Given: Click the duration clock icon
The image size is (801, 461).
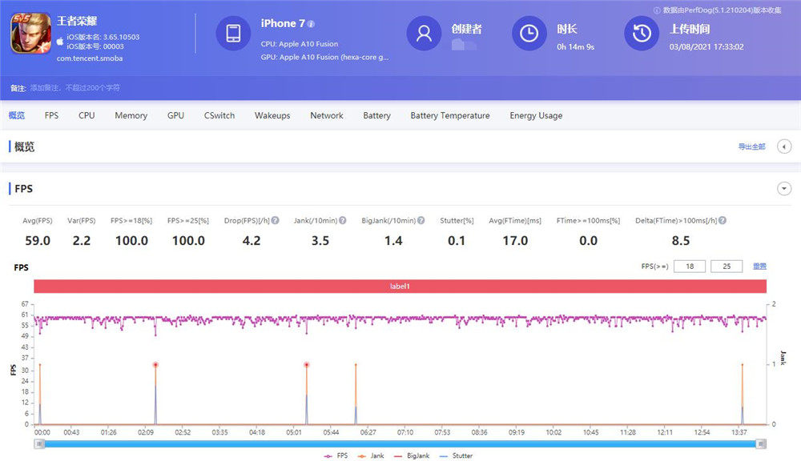Looking at the screenshot, I should (x=529, y=34).
